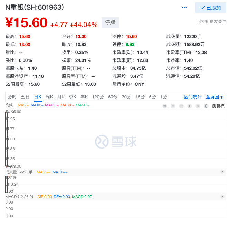
Task: Click the 换手 0.35% value
Action: pyautogui.click(x=82, y=52)
